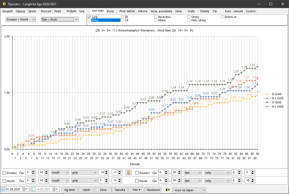289x194 pixels.
Task: Open the Grafy tab
Action: 191,11
